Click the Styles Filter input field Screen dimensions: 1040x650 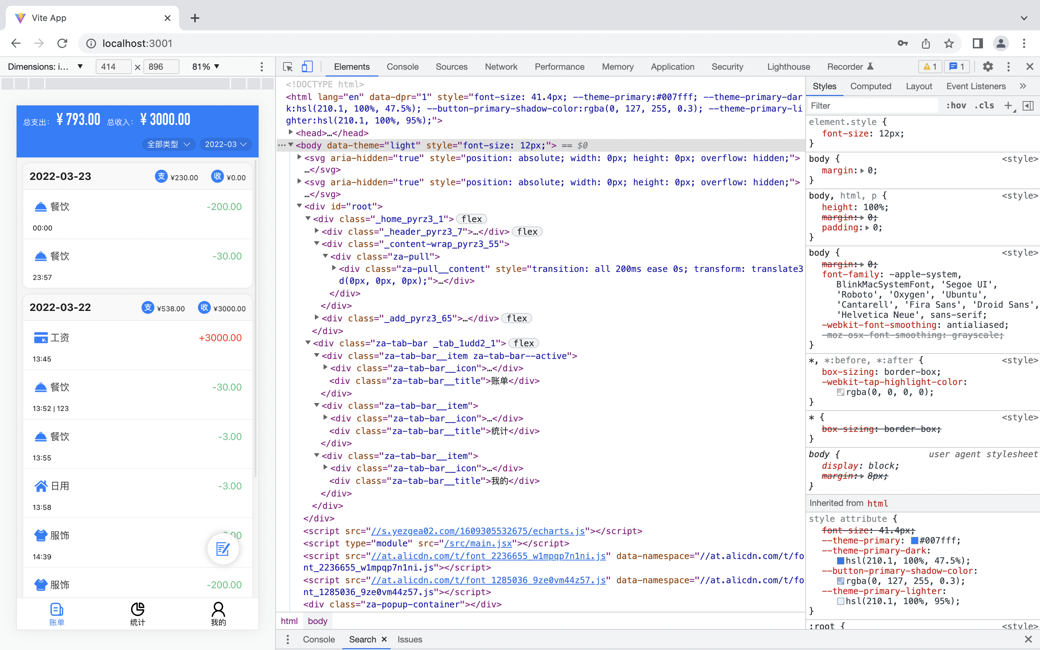(872, 106)
